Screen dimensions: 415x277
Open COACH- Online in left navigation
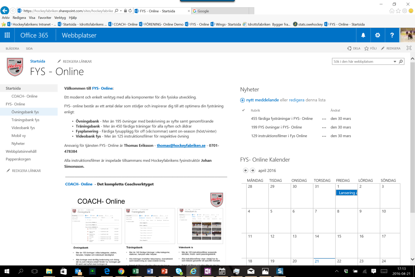24,96
